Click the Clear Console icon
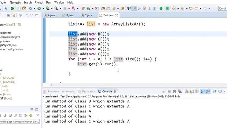This screenshot has height=128, width=227. pyautogui.click(x=187, y=91)
